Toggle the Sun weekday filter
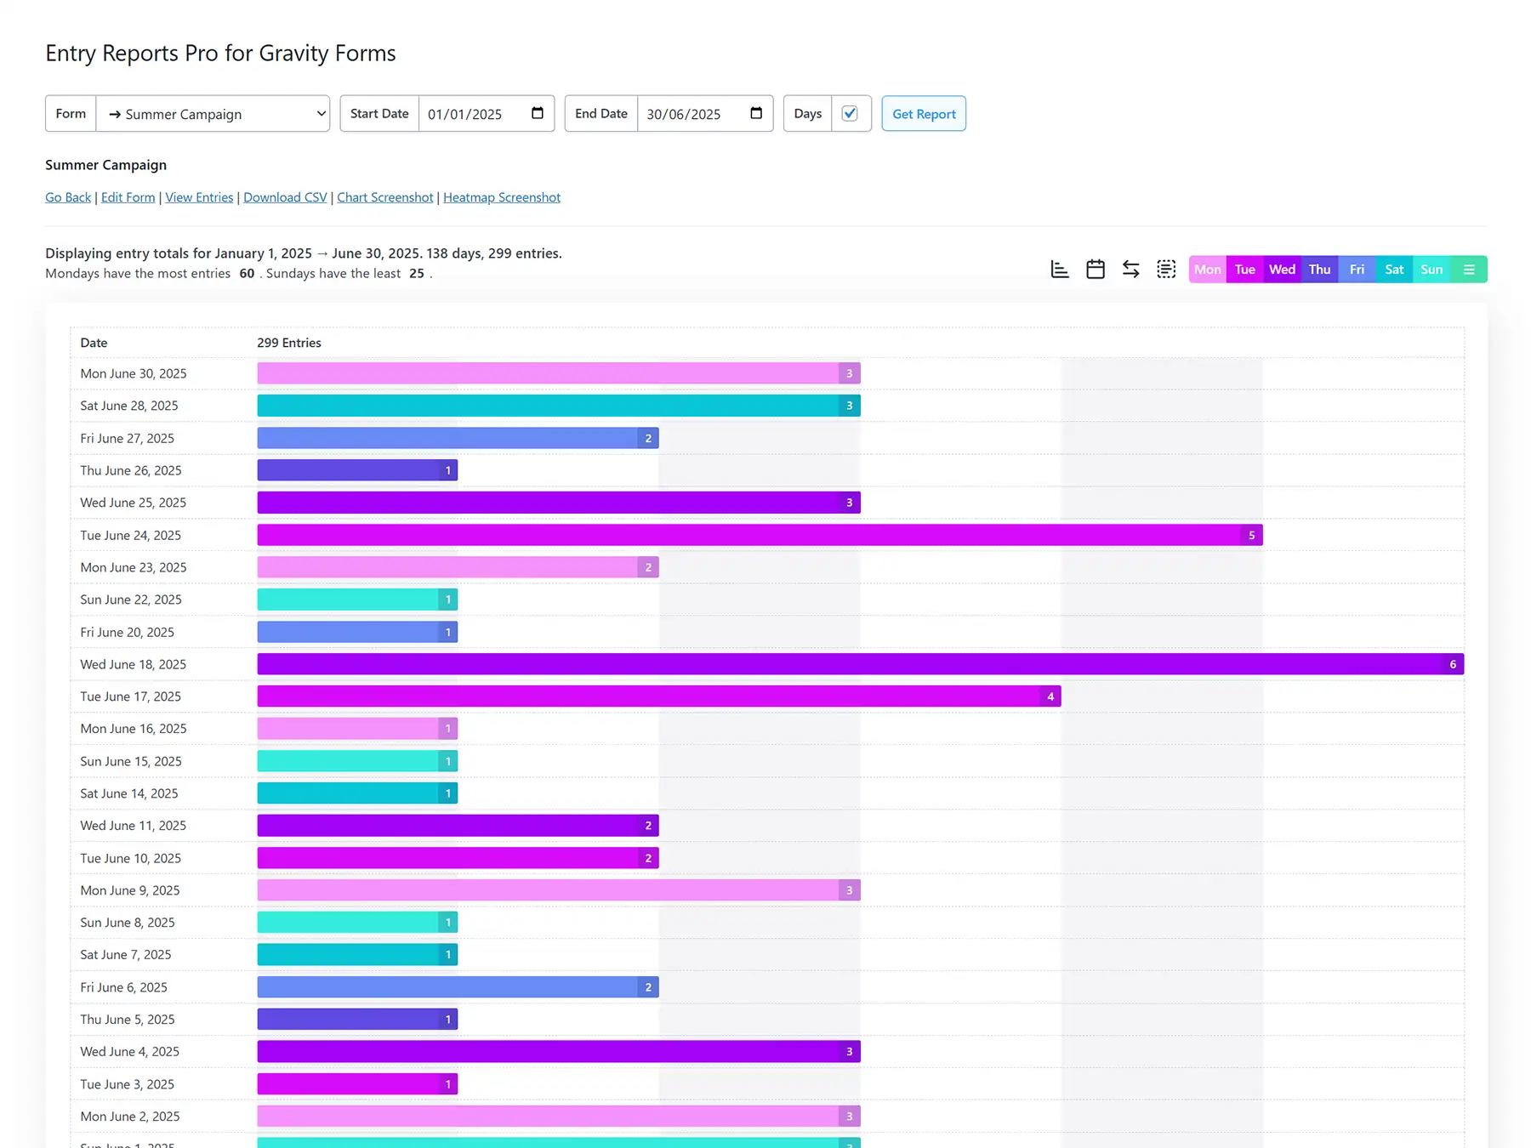Image resolution: width=1531 pixels, height=1148 pixels. pyautogui.click(x=1431, y=269)
